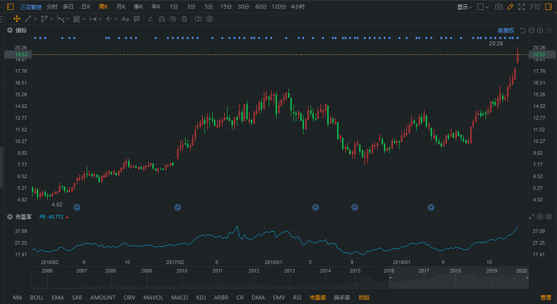
Task: Zoom in the K-line chart
Action: pyautogui.click(x=540, y=31)
